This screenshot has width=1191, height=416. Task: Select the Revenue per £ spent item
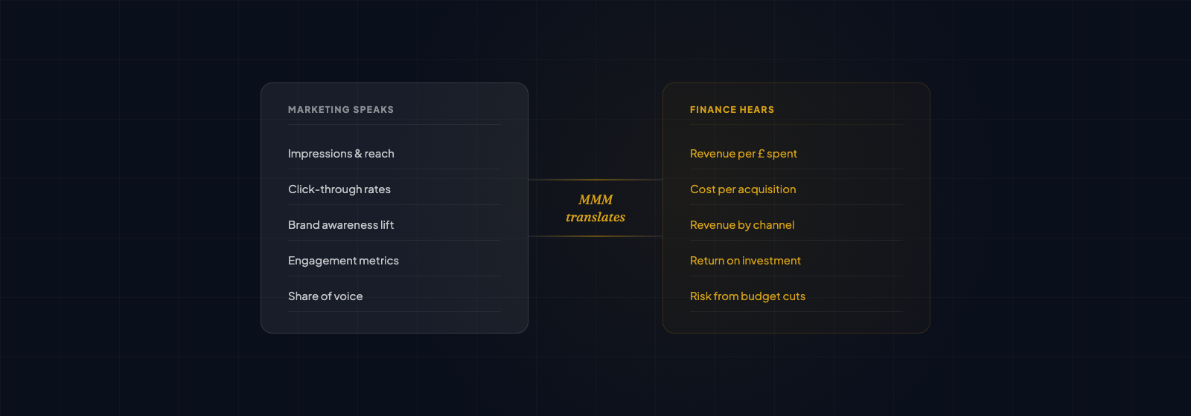[743, 154]
